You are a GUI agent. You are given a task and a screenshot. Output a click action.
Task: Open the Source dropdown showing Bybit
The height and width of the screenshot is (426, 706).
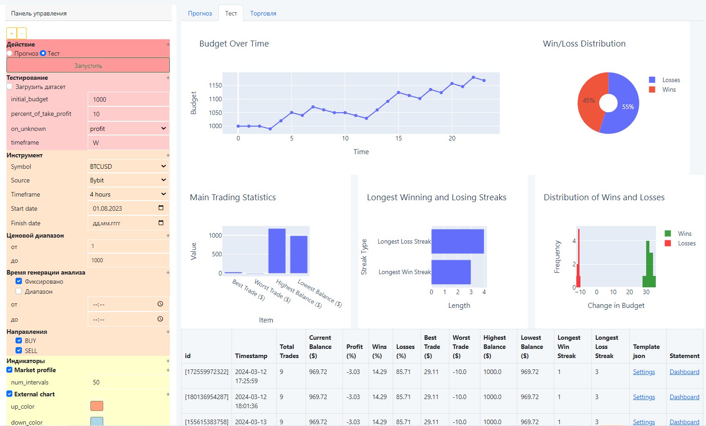pyautogui.click(x=128, y=180)
